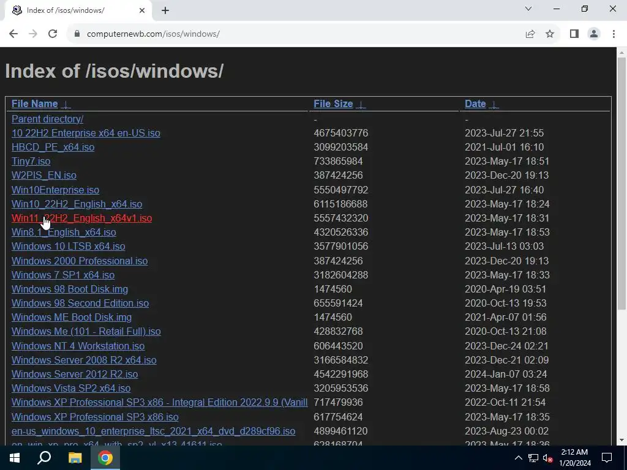The image size is (627, 470).
Task: Click the Tiny7.iso link
Action: 31,162
